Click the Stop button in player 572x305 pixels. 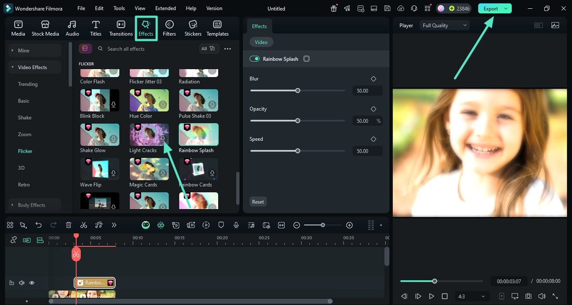tap(444, 296)
